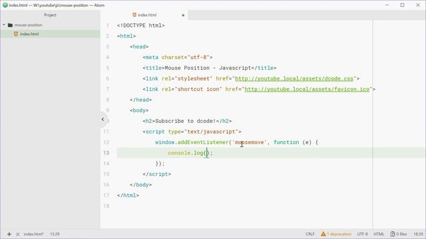Change file encoding via UTF-8

[362, 234]
